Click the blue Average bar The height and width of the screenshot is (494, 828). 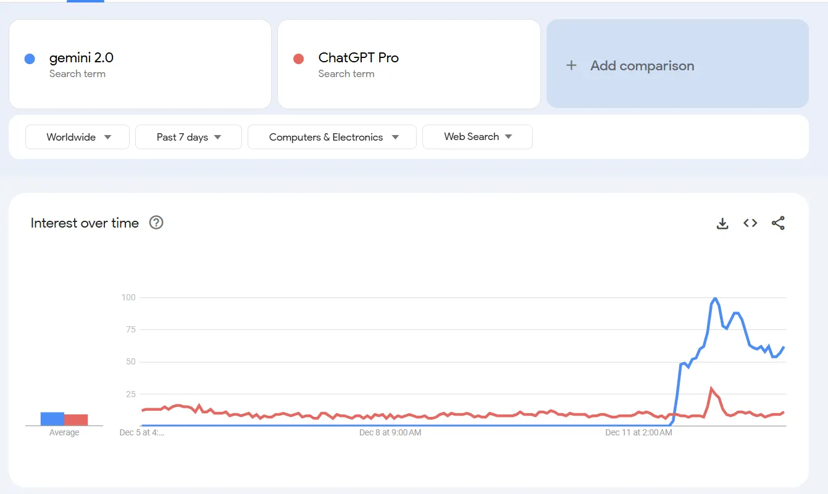click(52, 419)
